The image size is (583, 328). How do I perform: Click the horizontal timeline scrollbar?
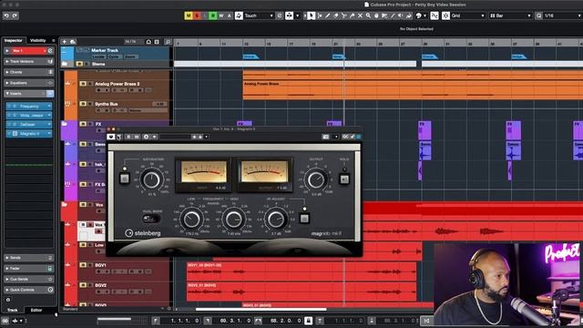point(261,309)
